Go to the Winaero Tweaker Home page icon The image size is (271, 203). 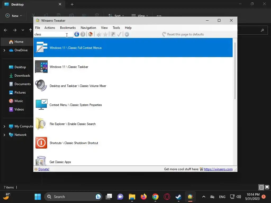(91, 34)
